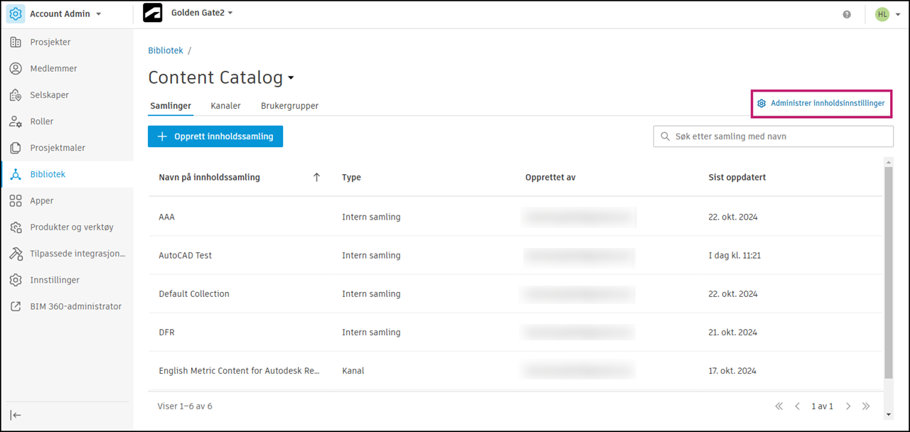Click the Opprett innholdssamling button

tap(215, 136)
